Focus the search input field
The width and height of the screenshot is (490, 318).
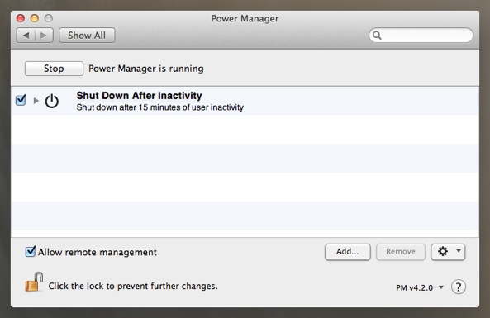[x=421, y=36]
